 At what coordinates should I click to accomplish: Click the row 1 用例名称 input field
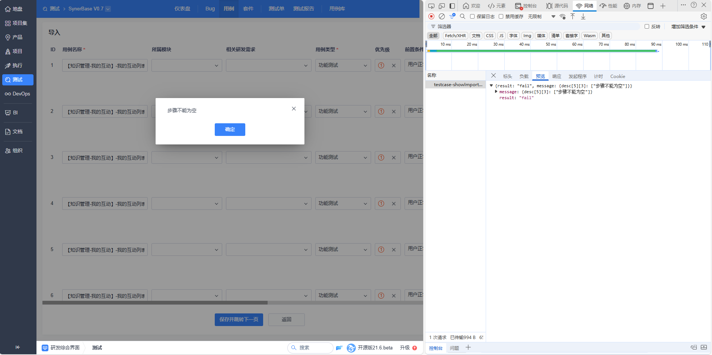pyautogui.click(x=105, y=65)
